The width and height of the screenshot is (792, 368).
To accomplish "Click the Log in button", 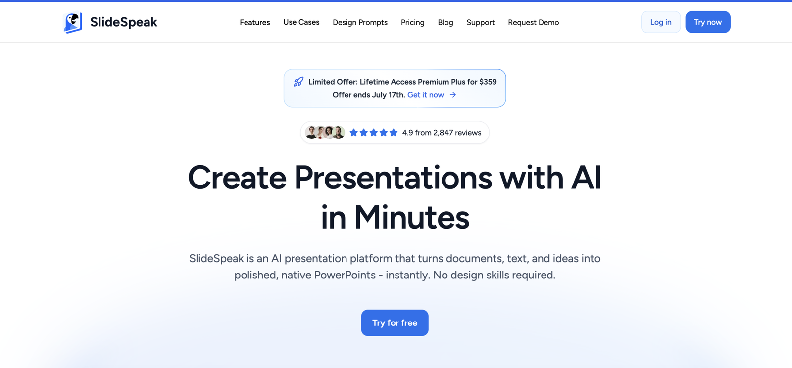I will 661,22.
